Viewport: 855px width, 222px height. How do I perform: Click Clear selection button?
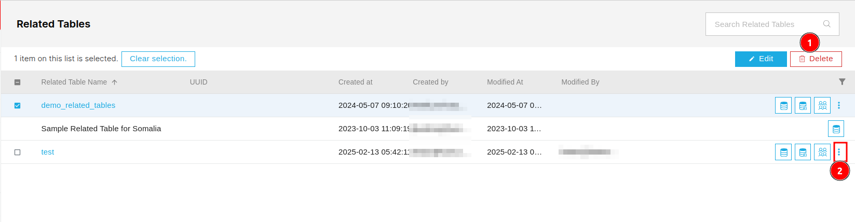tap(158, 59)
